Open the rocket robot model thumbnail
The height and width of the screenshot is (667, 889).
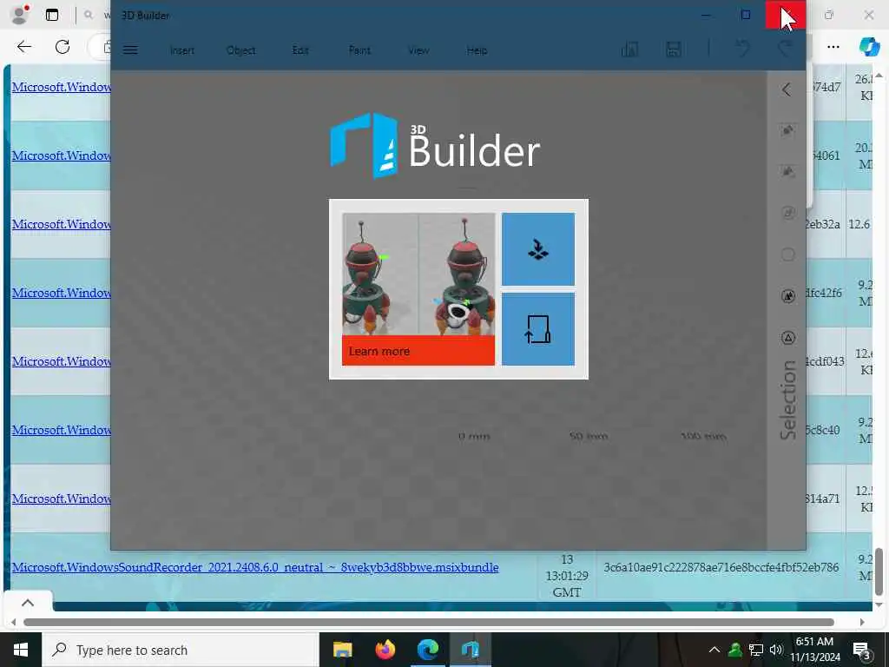tap(418, 274)
